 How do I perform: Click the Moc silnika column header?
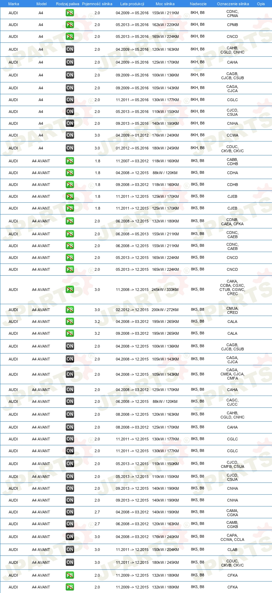click(165, 4)
